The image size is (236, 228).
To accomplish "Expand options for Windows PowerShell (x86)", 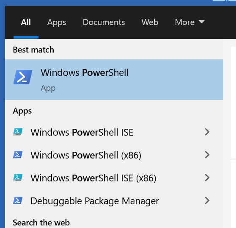I will [x=207, y=155].
